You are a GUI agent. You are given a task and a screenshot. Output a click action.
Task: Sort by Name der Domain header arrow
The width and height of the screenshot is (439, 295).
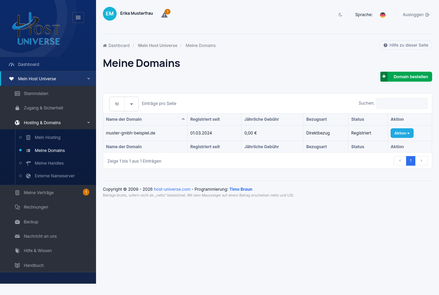[x=183, y=119]
